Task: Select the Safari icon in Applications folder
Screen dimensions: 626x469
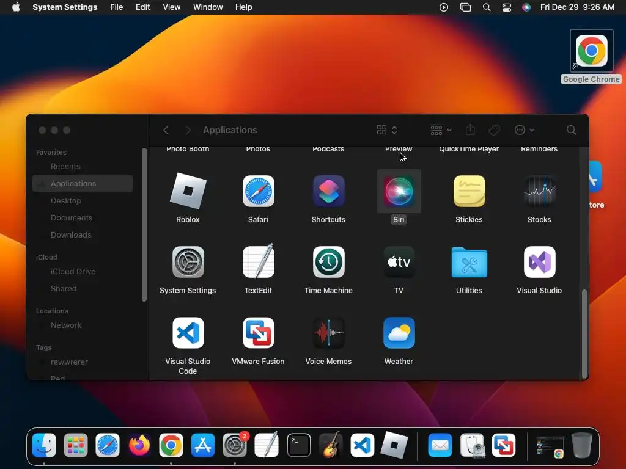Action: click(x=259, y=191)
